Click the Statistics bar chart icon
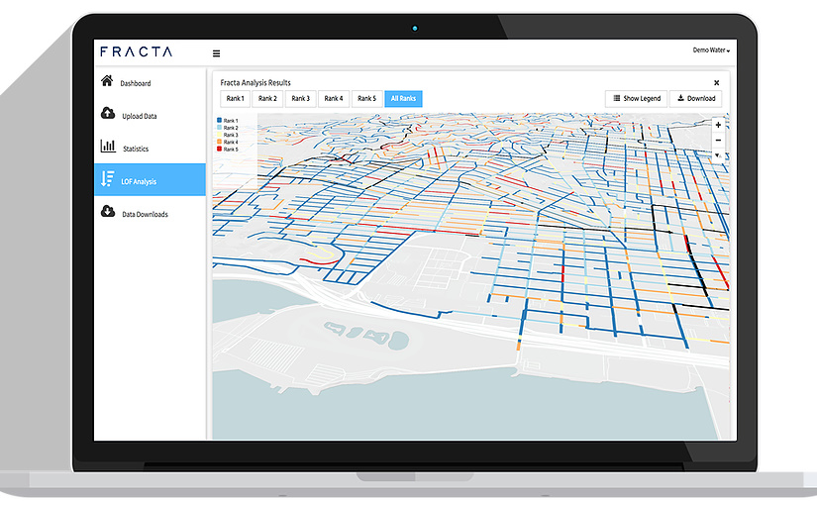Screen dimensions: 817x505 click(108, 146)
